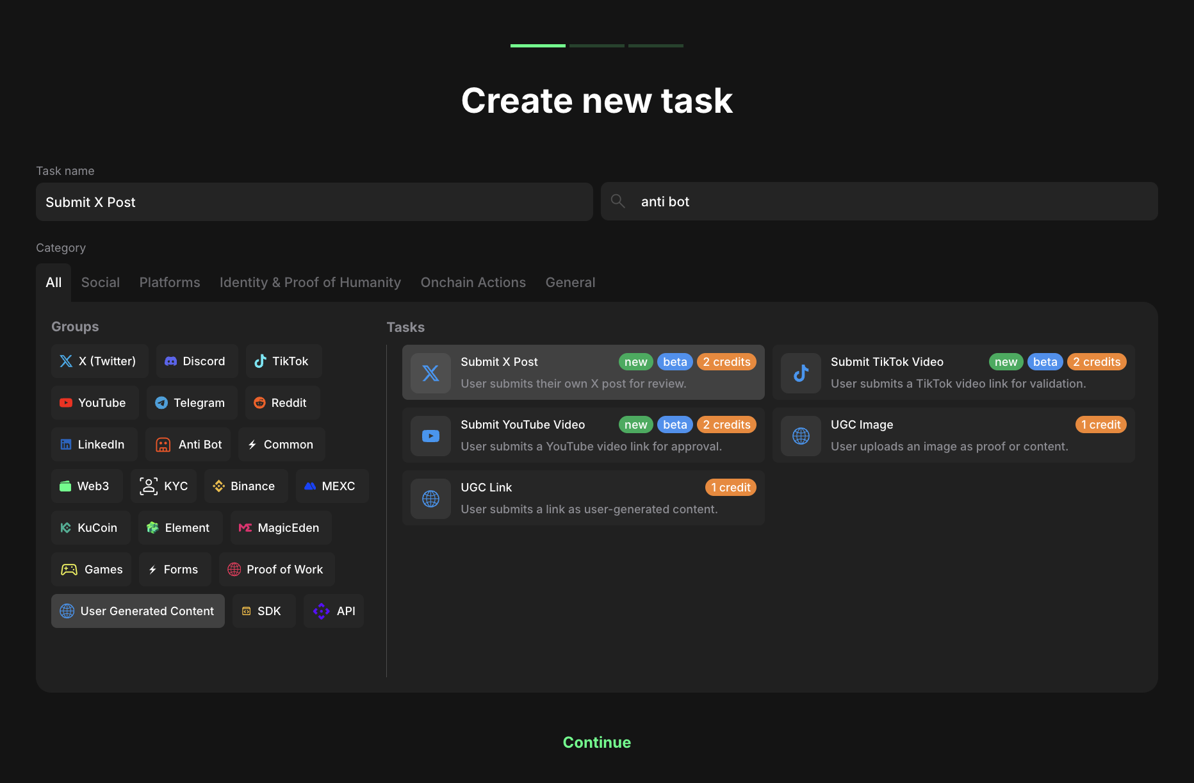Pick the Forms group
Viewport: 1194px width, 783px height.
pyautogui.click(x=175, y=570)
